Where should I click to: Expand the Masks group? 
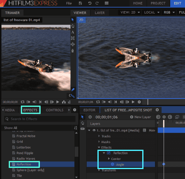point(99,141)
